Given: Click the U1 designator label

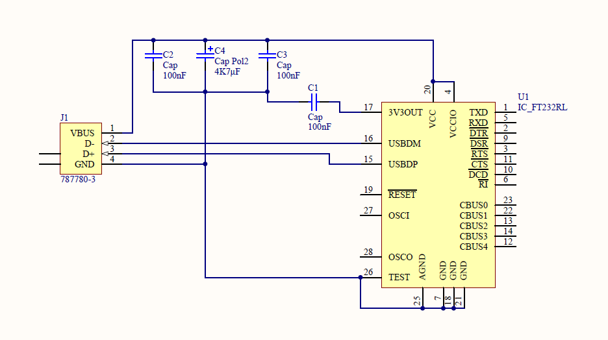Looking at the screenshot, I should (x=523, y=97).
